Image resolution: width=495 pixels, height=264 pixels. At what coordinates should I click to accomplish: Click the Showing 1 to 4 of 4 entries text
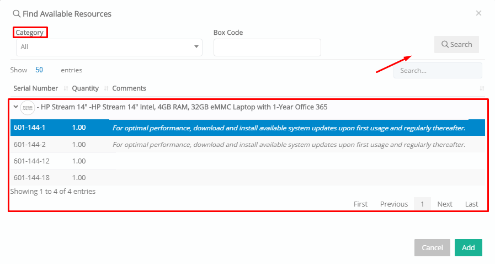(53, 191)
